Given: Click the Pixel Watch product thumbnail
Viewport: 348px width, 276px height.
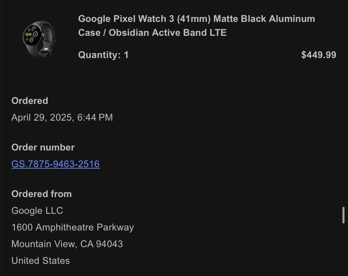Looking at the screenshot, I should [39, 38].
